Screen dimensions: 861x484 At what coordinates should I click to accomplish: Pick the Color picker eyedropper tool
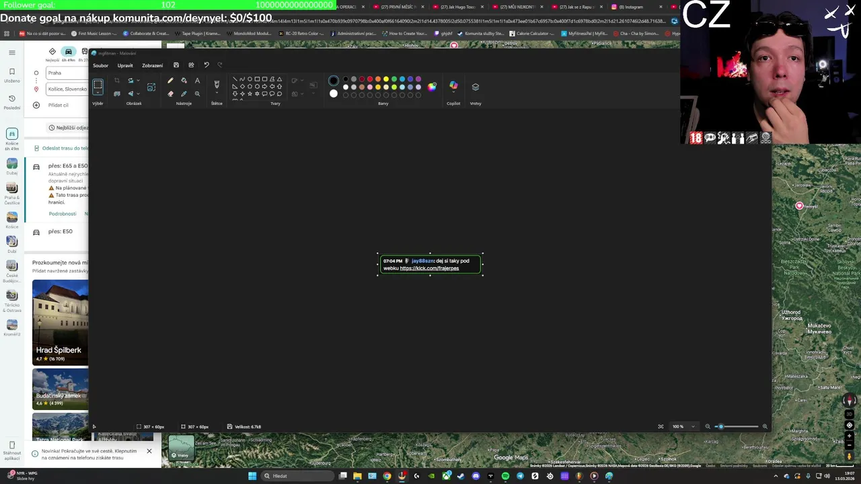[184, 93]
